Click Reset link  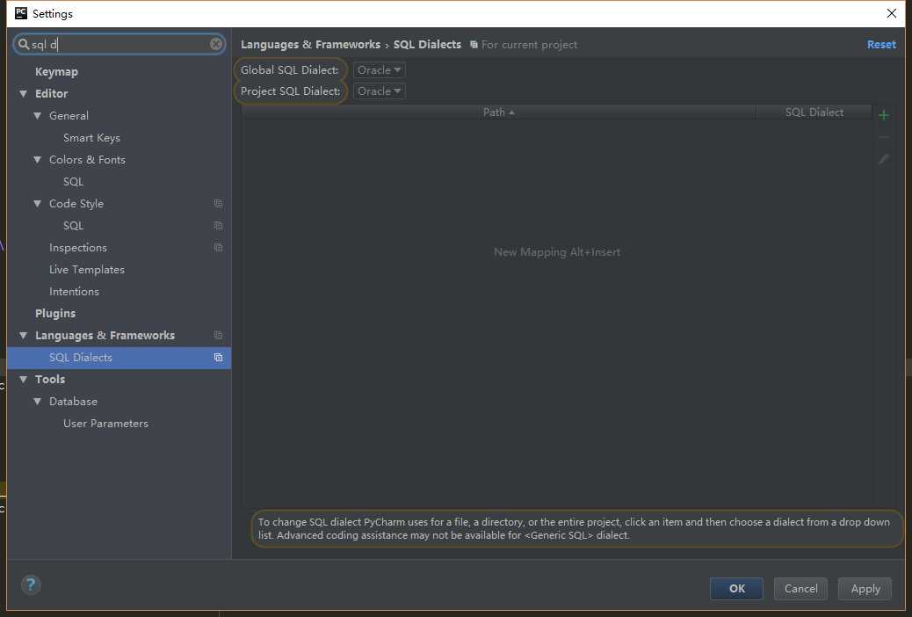coord(881,45)
